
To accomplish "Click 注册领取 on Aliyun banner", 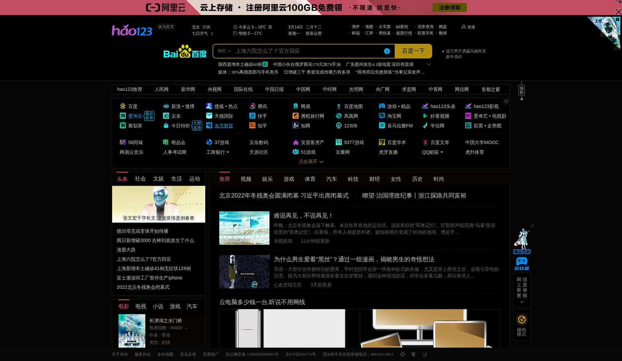I will 450,7.
